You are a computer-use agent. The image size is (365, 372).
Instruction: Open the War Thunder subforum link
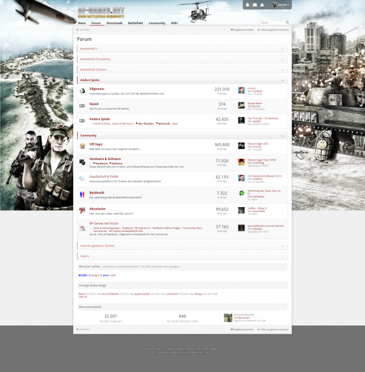(145, 123)
